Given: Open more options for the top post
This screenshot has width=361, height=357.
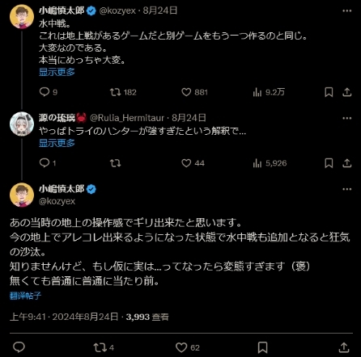Looking at the screenshot, I should pos(346,10).
